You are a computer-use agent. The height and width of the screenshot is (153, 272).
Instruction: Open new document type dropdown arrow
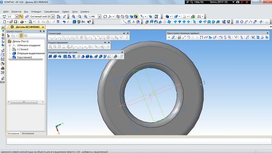click(x=8, y=22)
